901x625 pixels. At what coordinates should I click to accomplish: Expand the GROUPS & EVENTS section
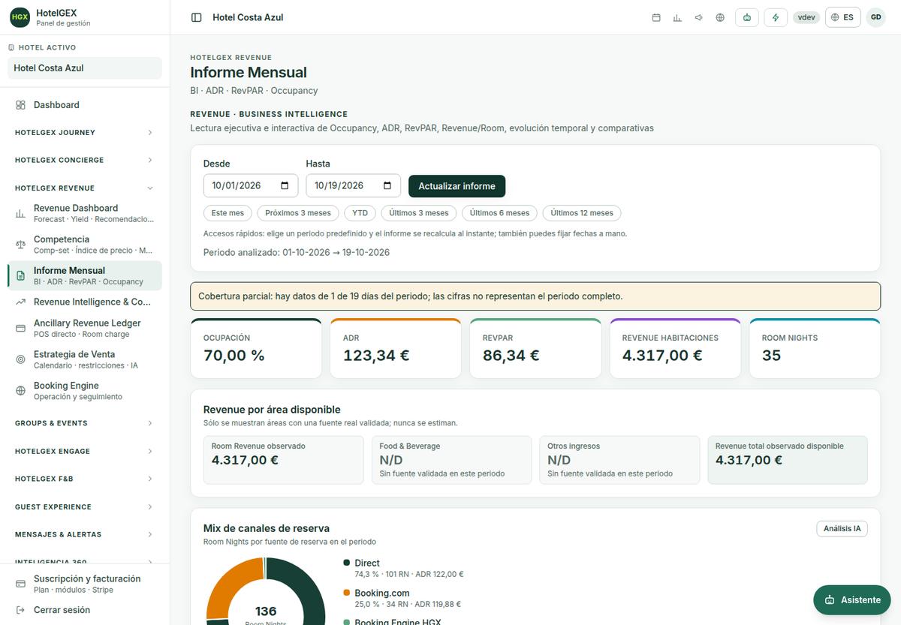point(85,423)
